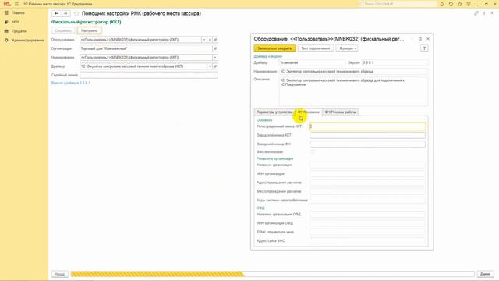The height and width of the screenshot is (281, 499).
Task: Click the EMail отправителя чека field
Action: point(367,233)
